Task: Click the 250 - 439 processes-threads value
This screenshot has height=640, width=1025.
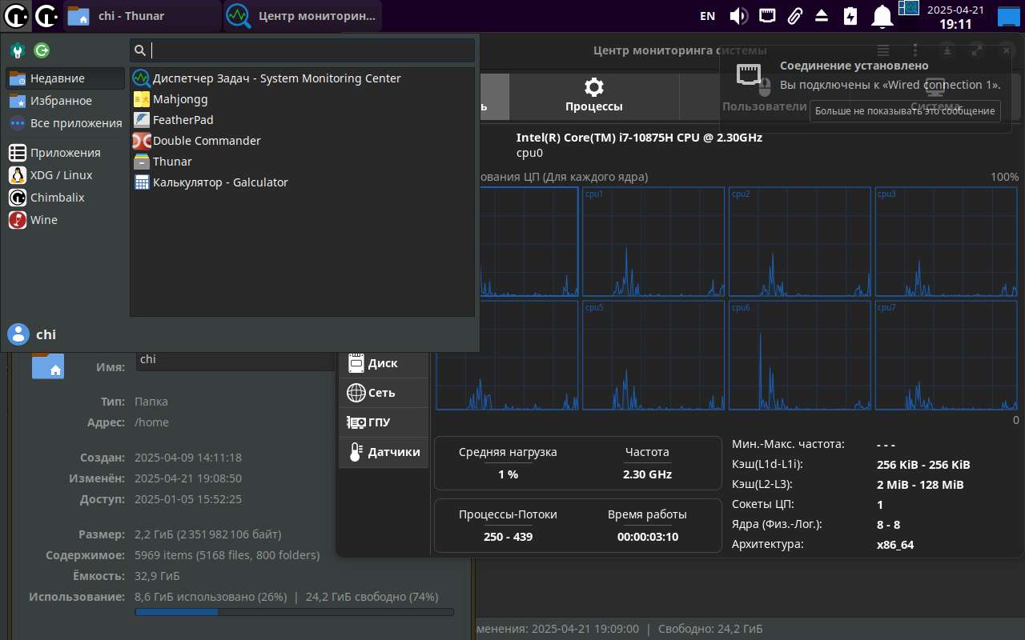Action: tap(508, 537)
